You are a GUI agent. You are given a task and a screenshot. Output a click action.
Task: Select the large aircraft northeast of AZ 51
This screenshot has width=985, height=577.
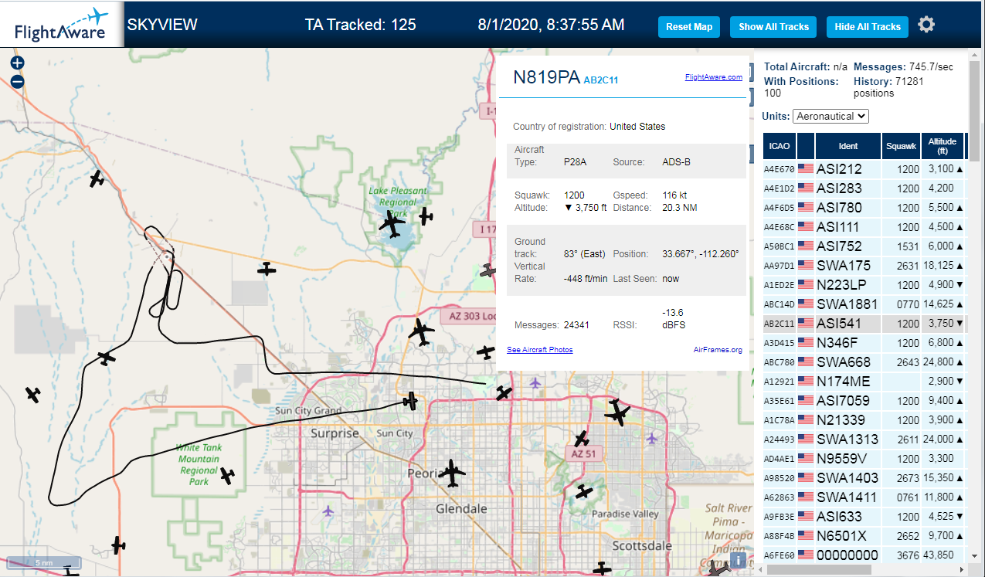point(617,412)
